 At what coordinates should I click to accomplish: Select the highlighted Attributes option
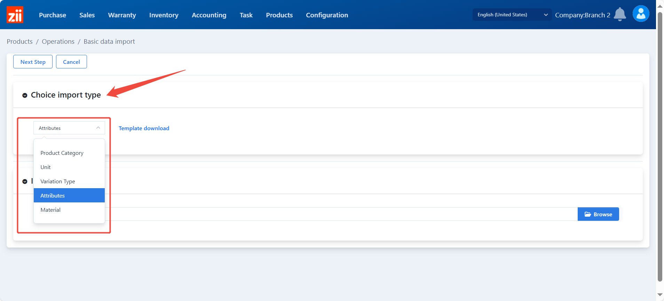(x=69, y=195)
